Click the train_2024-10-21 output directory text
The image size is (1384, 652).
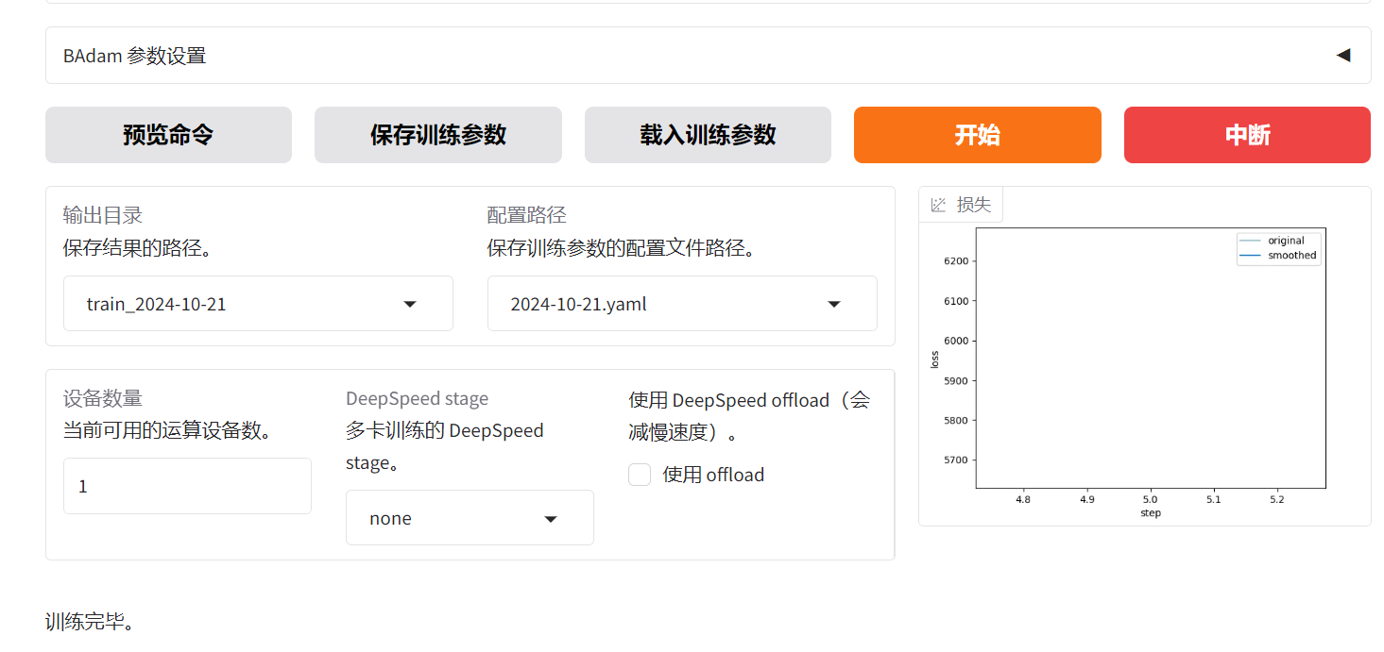[x=157, y=304]
